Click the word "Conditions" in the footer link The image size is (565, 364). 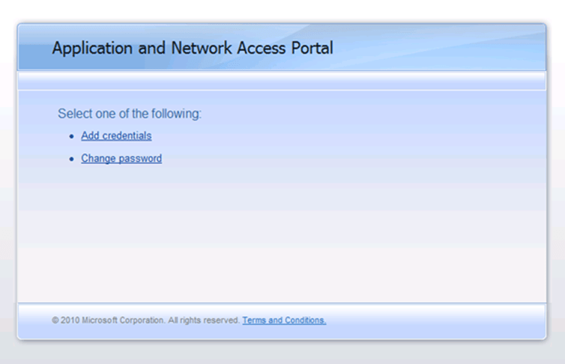tap(305, 321)
